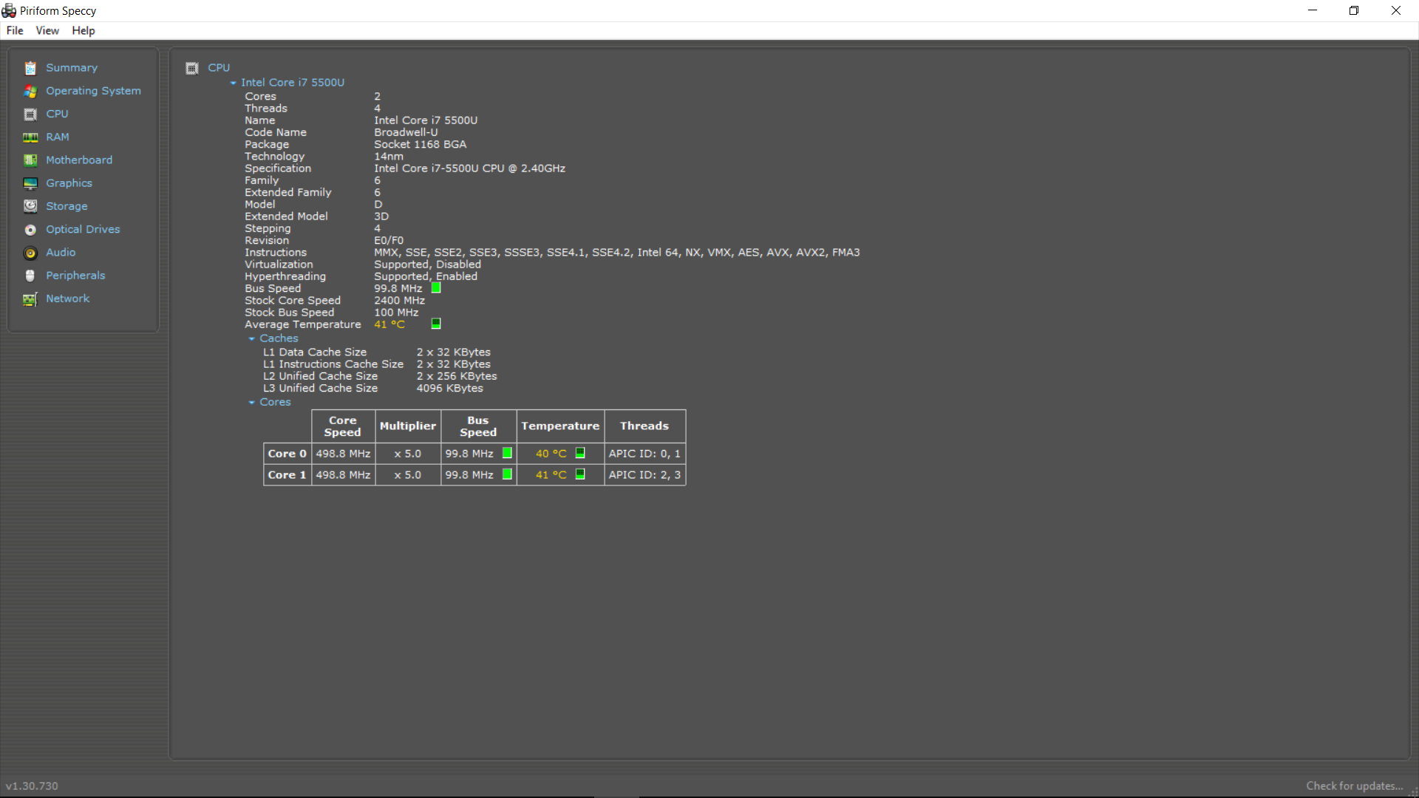
Task: Click the Cores heading label
Action: pos(275,402)
